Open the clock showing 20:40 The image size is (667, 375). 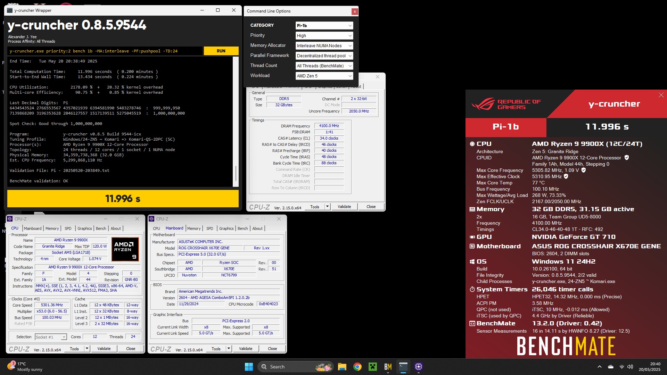649,367
